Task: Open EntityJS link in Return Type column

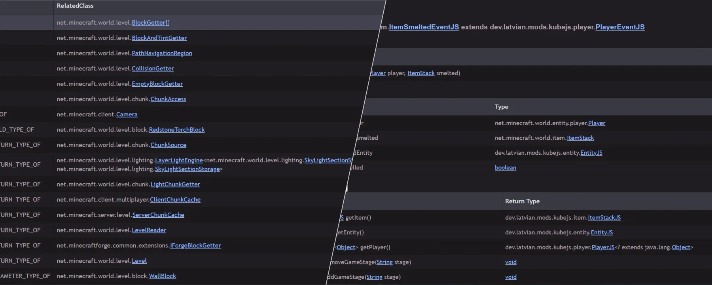Action: tap(602, 232)
